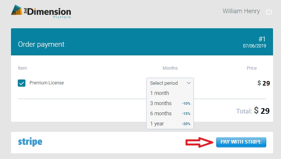Screen dimensions: 281x159
Task: Click the 3rd Dimension Platform logo
Action: 41,12
